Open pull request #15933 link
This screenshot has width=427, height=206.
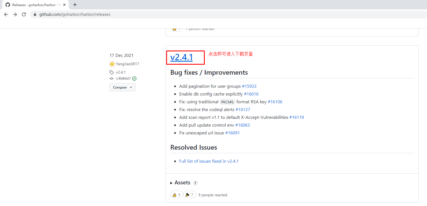(x=249, y=86)
